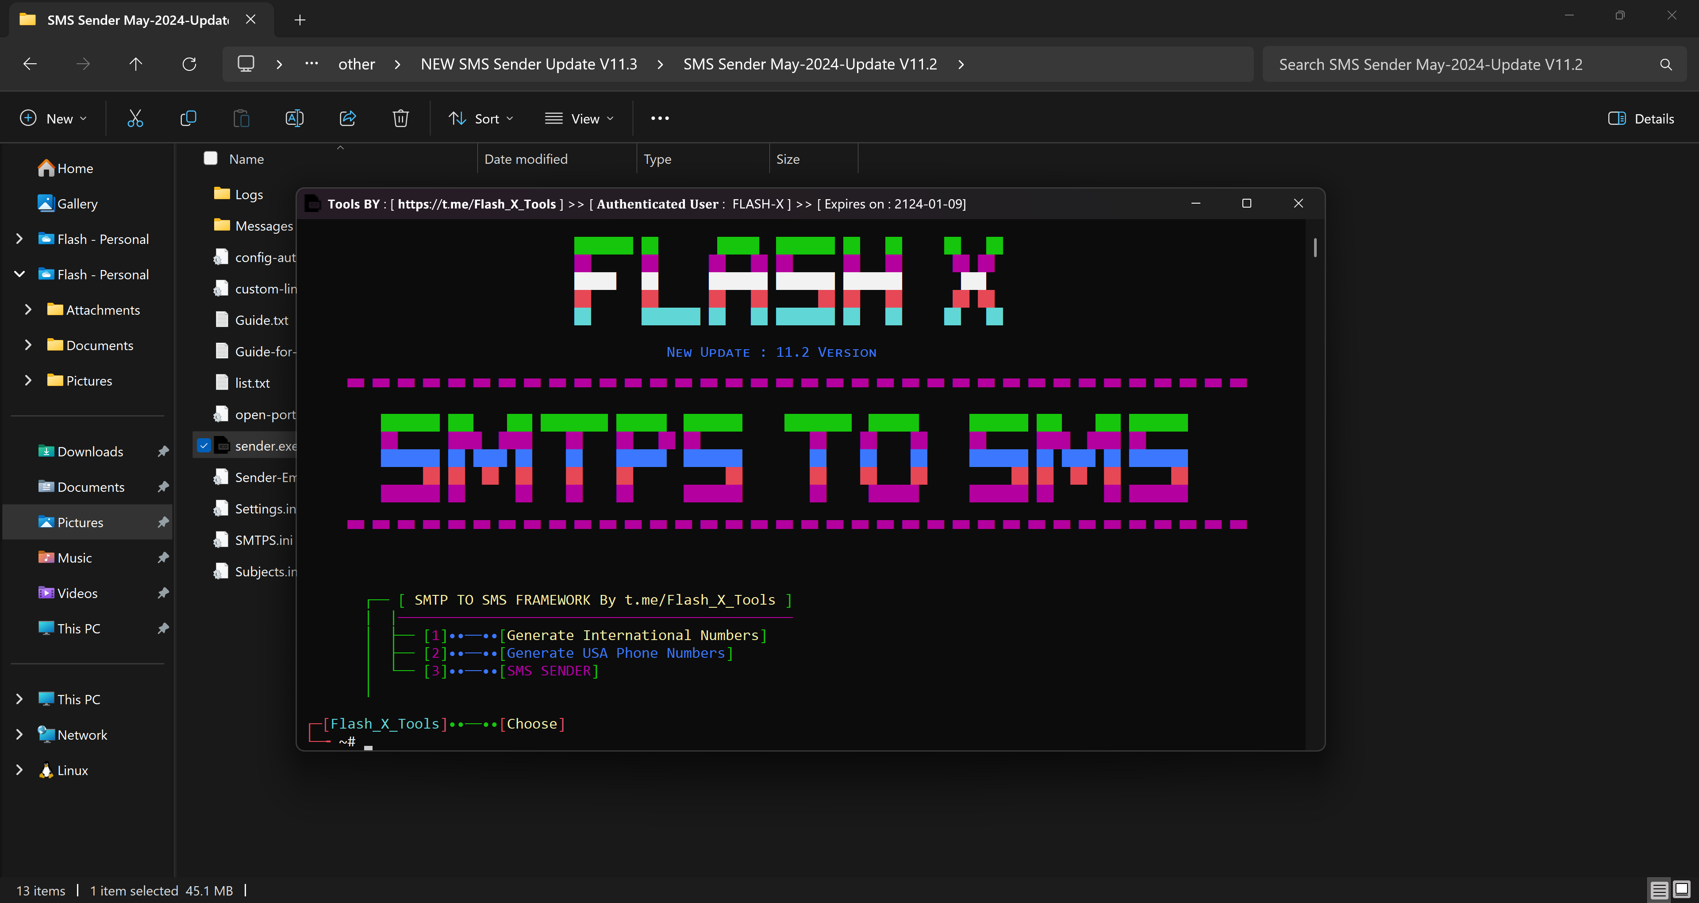Expand the Attachments folder tree node
This screenshot has width=1699, height=903.
tap(28, 309)
